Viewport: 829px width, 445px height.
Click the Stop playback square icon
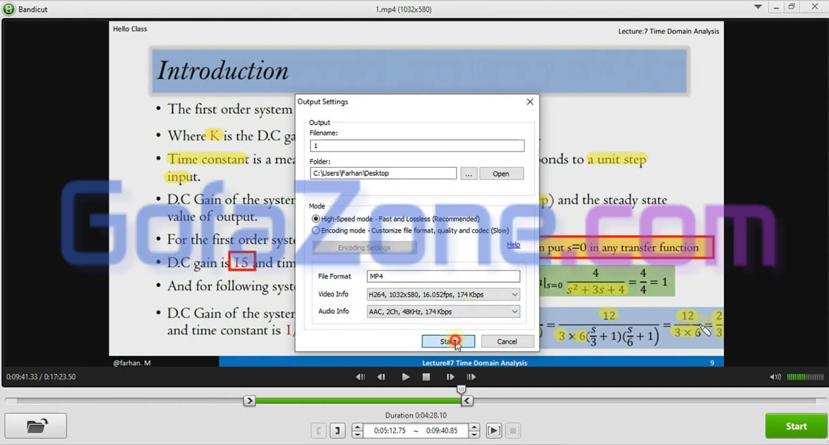[x=426, y=377]
